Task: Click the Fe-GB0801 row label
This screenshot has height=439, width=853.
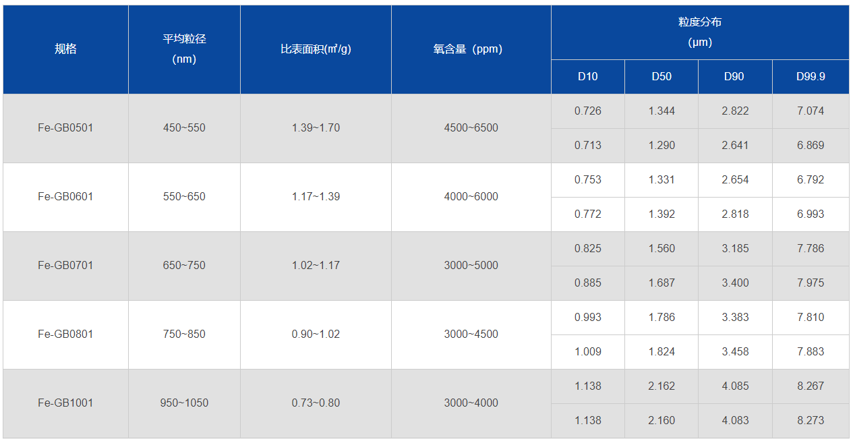Action: pos(65,334)
